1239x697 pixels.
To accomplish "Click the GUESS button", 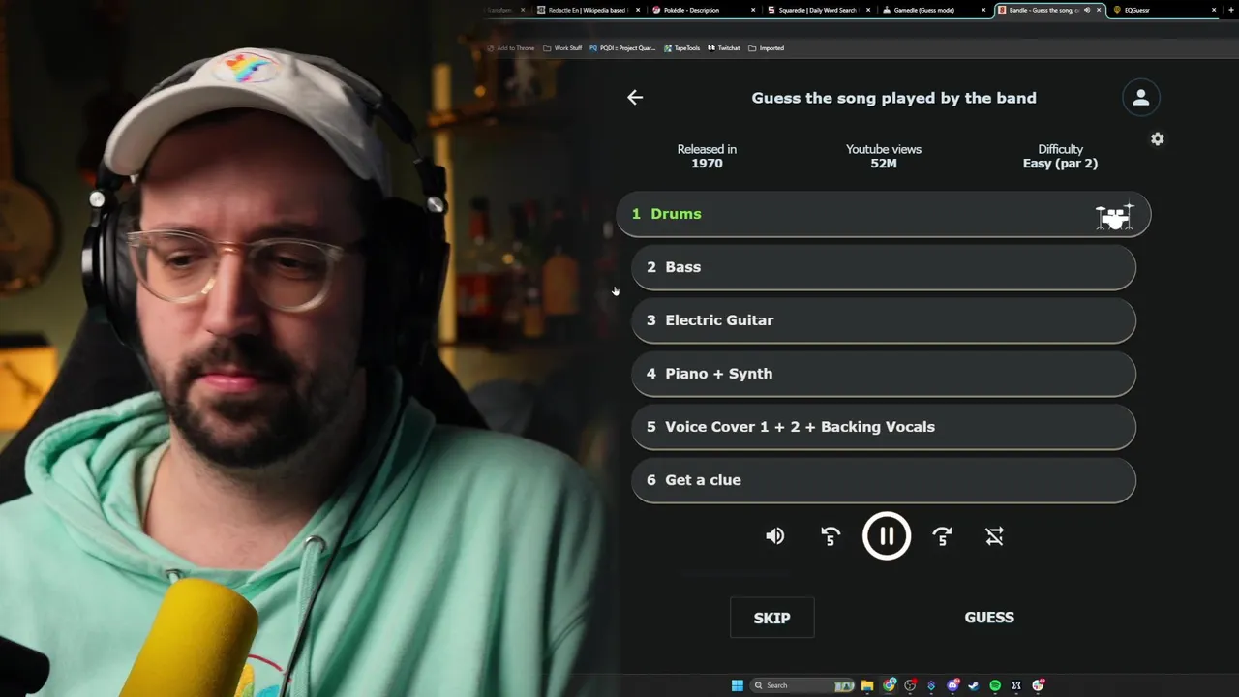I will tap(989, 618).
